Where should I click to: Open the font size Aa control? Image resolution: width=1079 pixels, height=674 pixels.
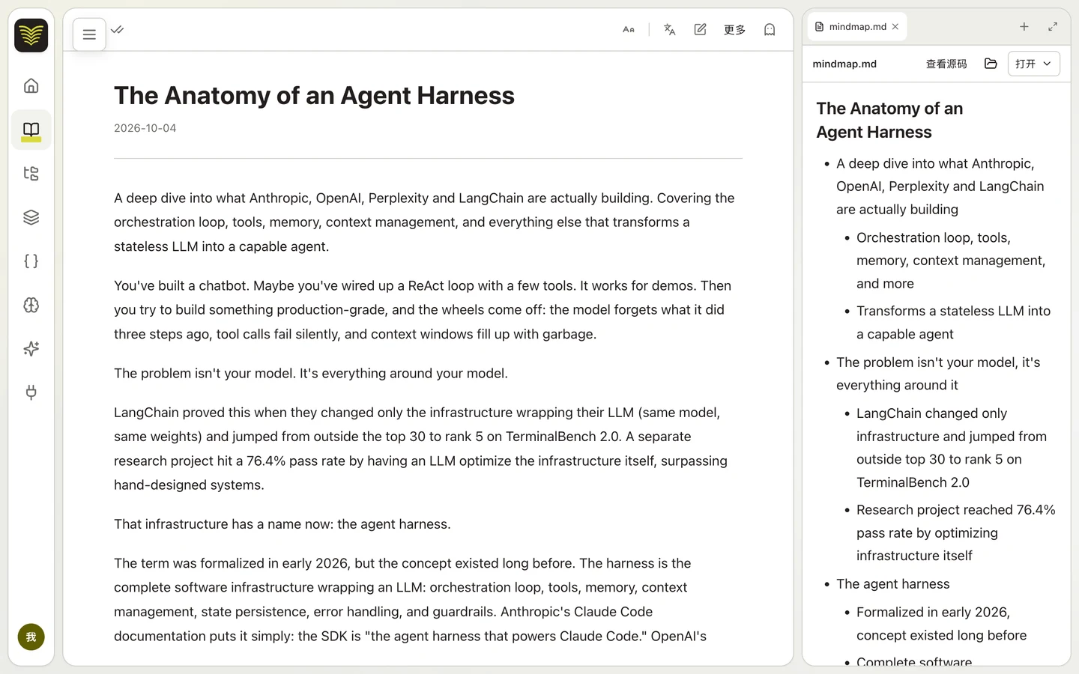629,30
